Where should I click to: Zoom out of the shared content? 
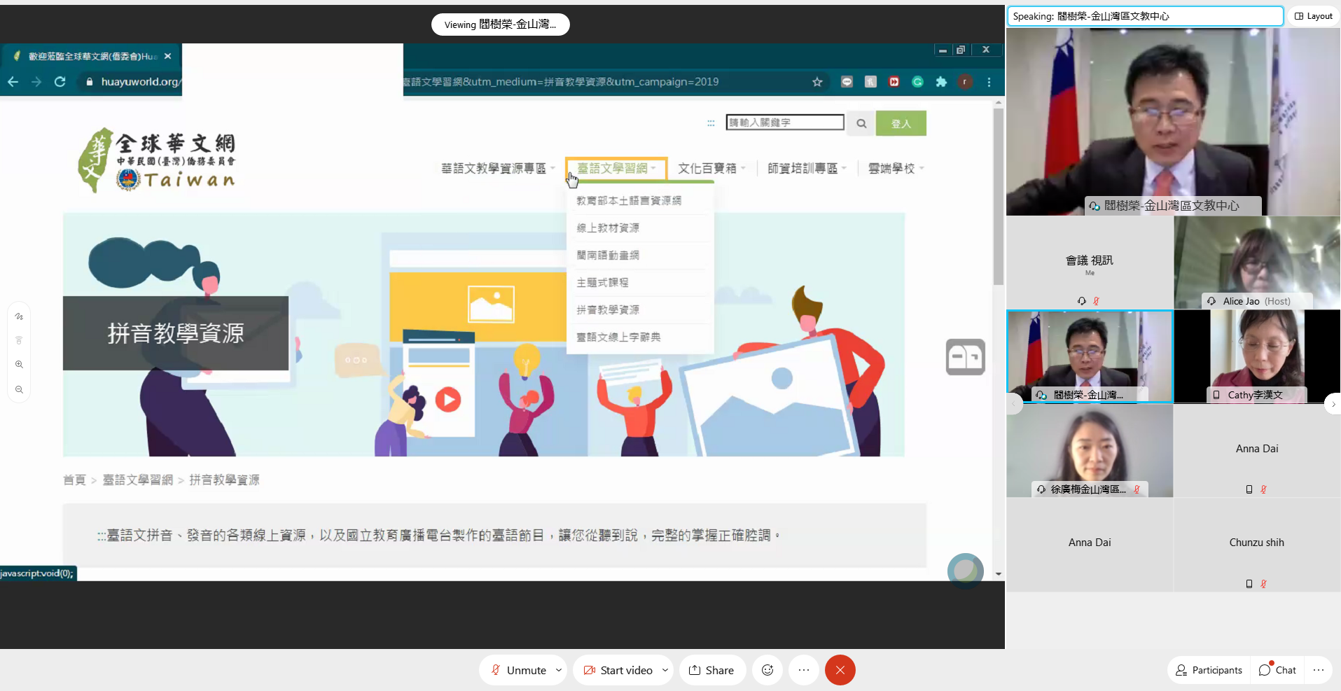[19, 390]
